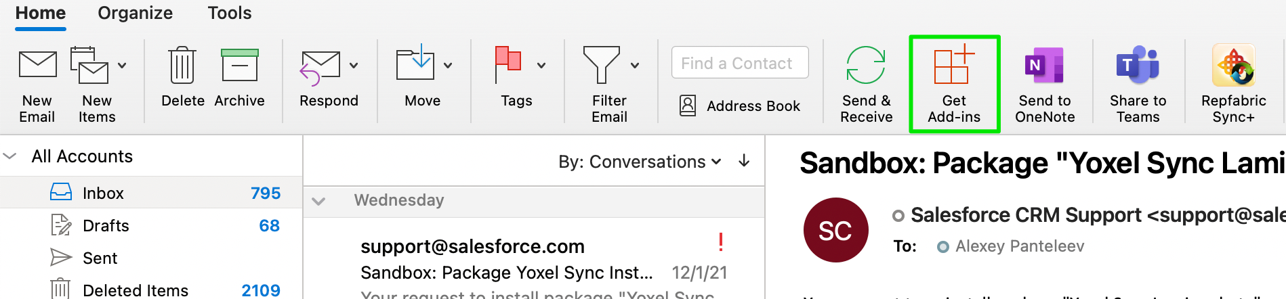This screenshot has height=299, width=1286.
Task: Launch Repfabric Sync+ add-in
Action: [x=1233, y=66]
